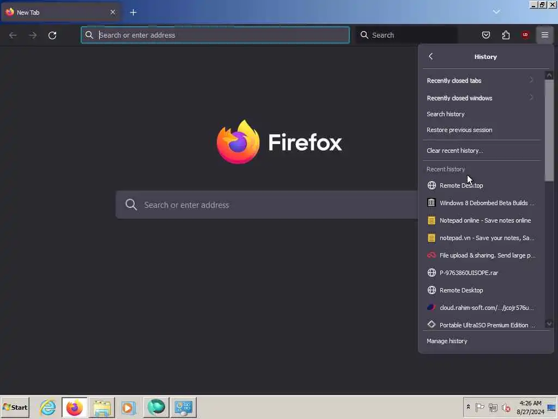Click scroll up arrow in History panel
The image size is (558, 419).
pyautogui.click(x=549, y=75)
